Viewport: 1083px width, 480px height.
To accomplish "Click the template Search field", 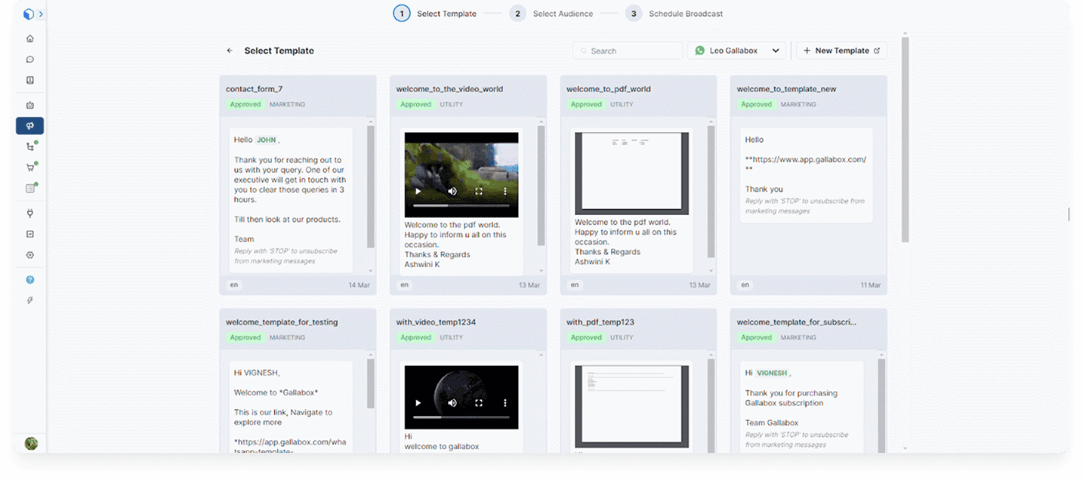I will click(633, 51).
